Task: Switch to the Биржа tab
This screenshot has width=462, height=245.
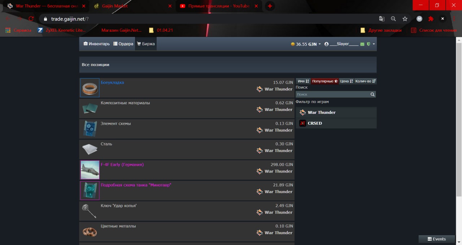Action: [146, 44]
